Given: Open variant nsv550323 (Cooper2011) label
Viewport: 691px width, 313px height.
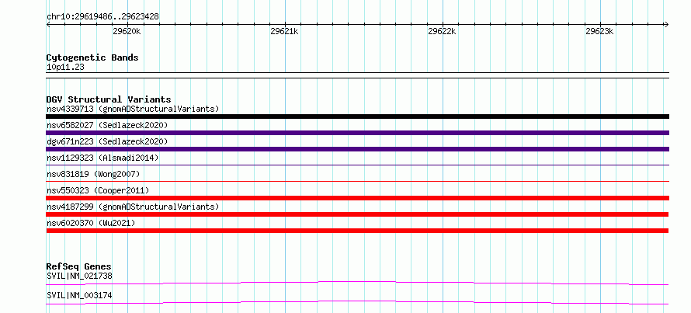Looking at the screenshot, I should pos(98,190).
